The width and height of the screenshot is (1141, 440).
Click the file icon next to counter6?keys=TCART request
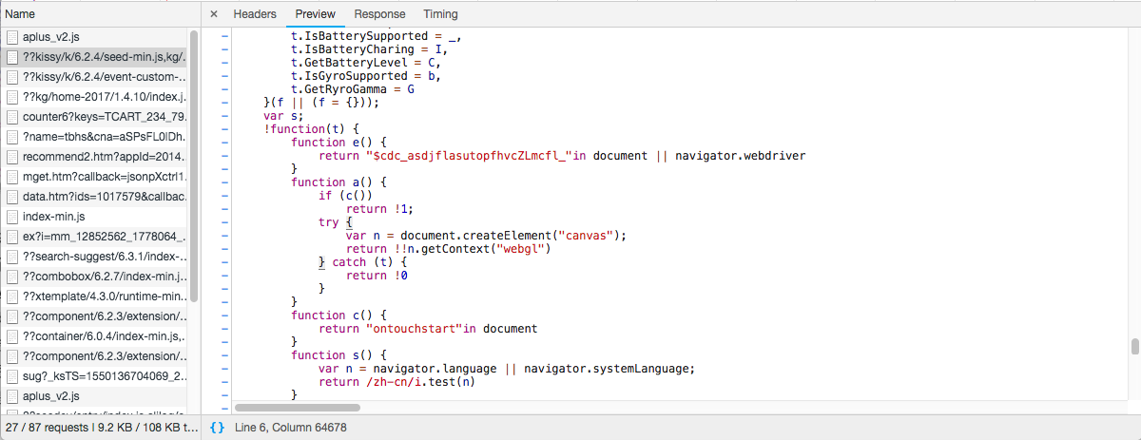tap(12, 117)
